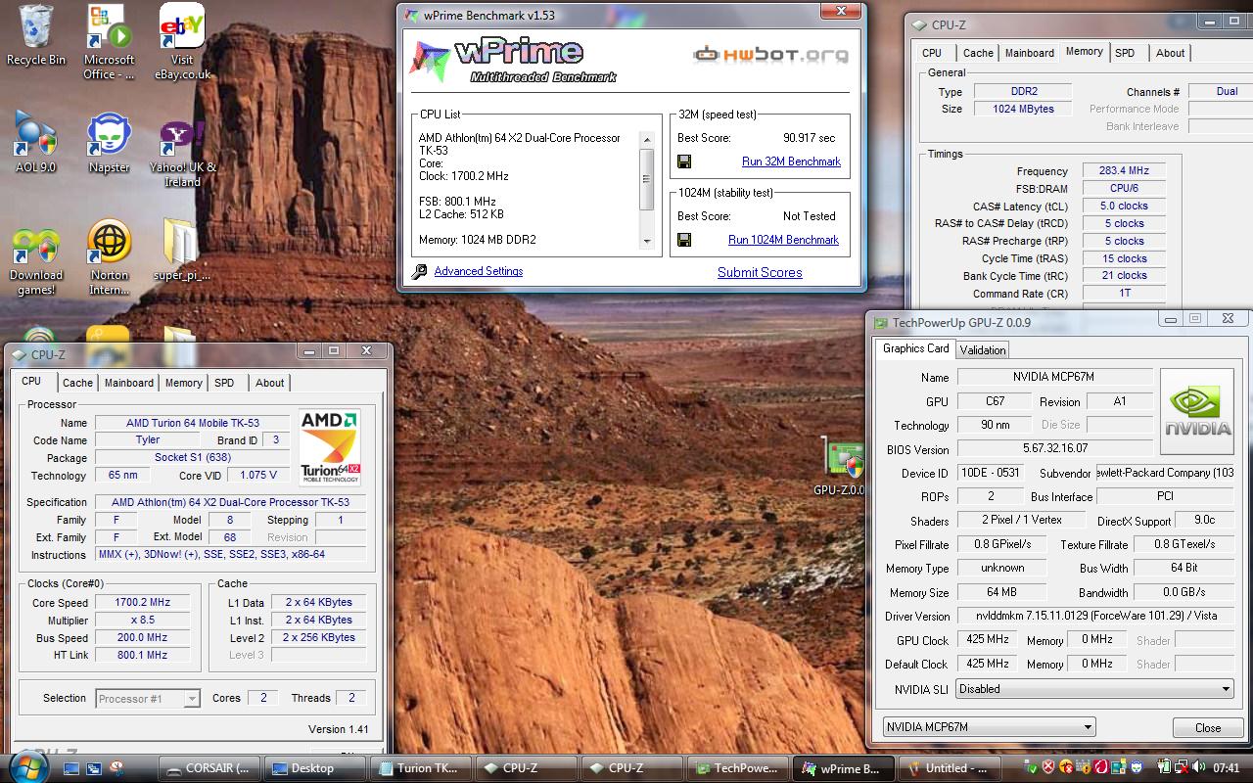The image size is (1253, 783).
Task: Click the Safely Remove Hardware tray icon
Action: 1029,767
